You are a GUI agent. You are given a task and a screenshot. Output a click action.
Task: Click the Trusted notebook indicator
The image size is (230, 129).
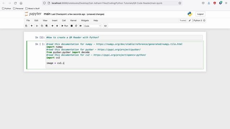click(183, 20)
